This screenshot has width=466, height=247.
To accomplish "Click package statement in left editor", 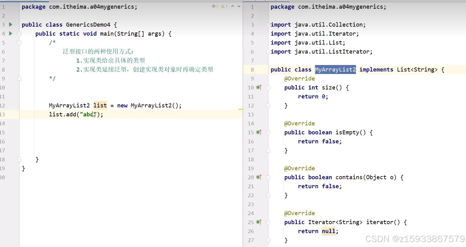I will [79, 7].
